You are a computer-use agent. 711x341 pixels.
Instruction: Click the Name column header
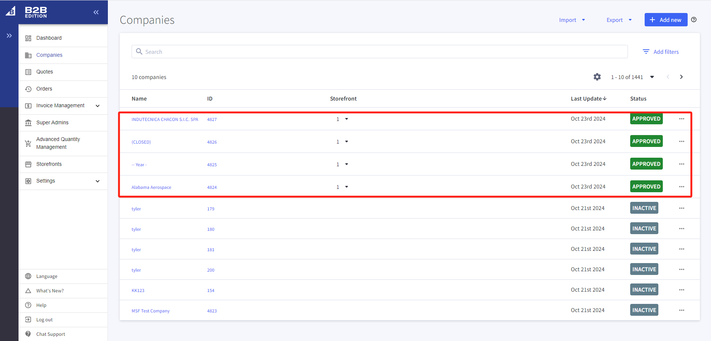139,99
